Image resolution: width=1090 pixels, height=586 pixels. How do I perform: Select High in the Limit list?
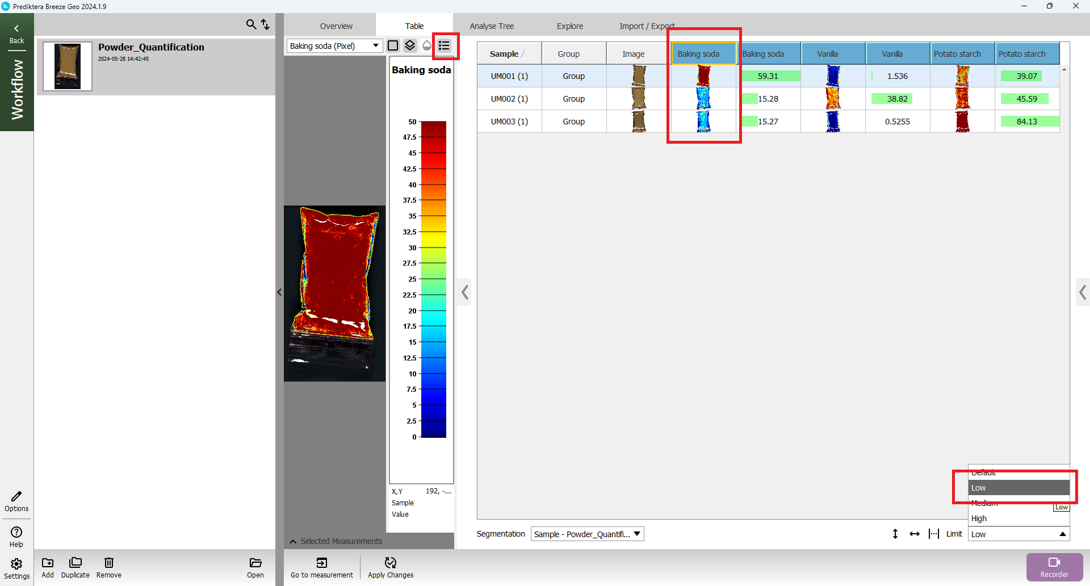[x=979, y=518]
